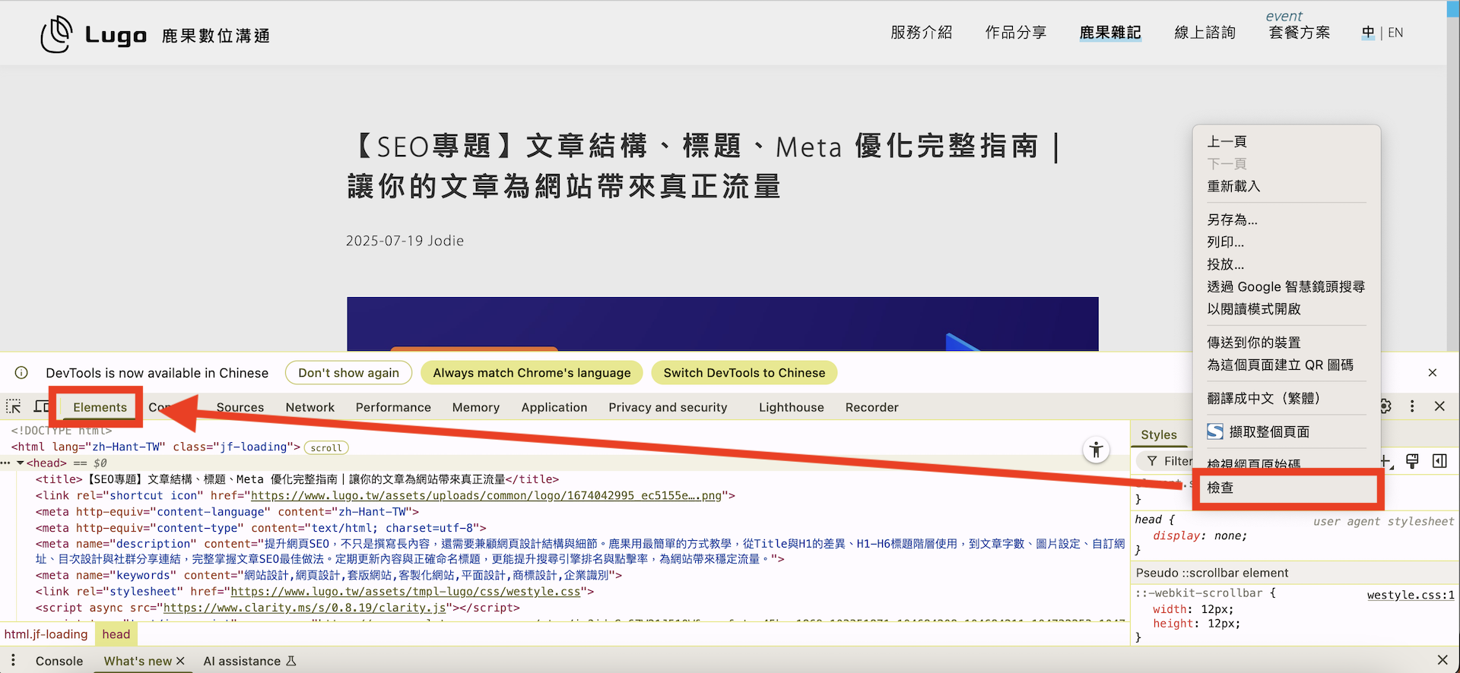Open the Sources tab

click(240, 407)
